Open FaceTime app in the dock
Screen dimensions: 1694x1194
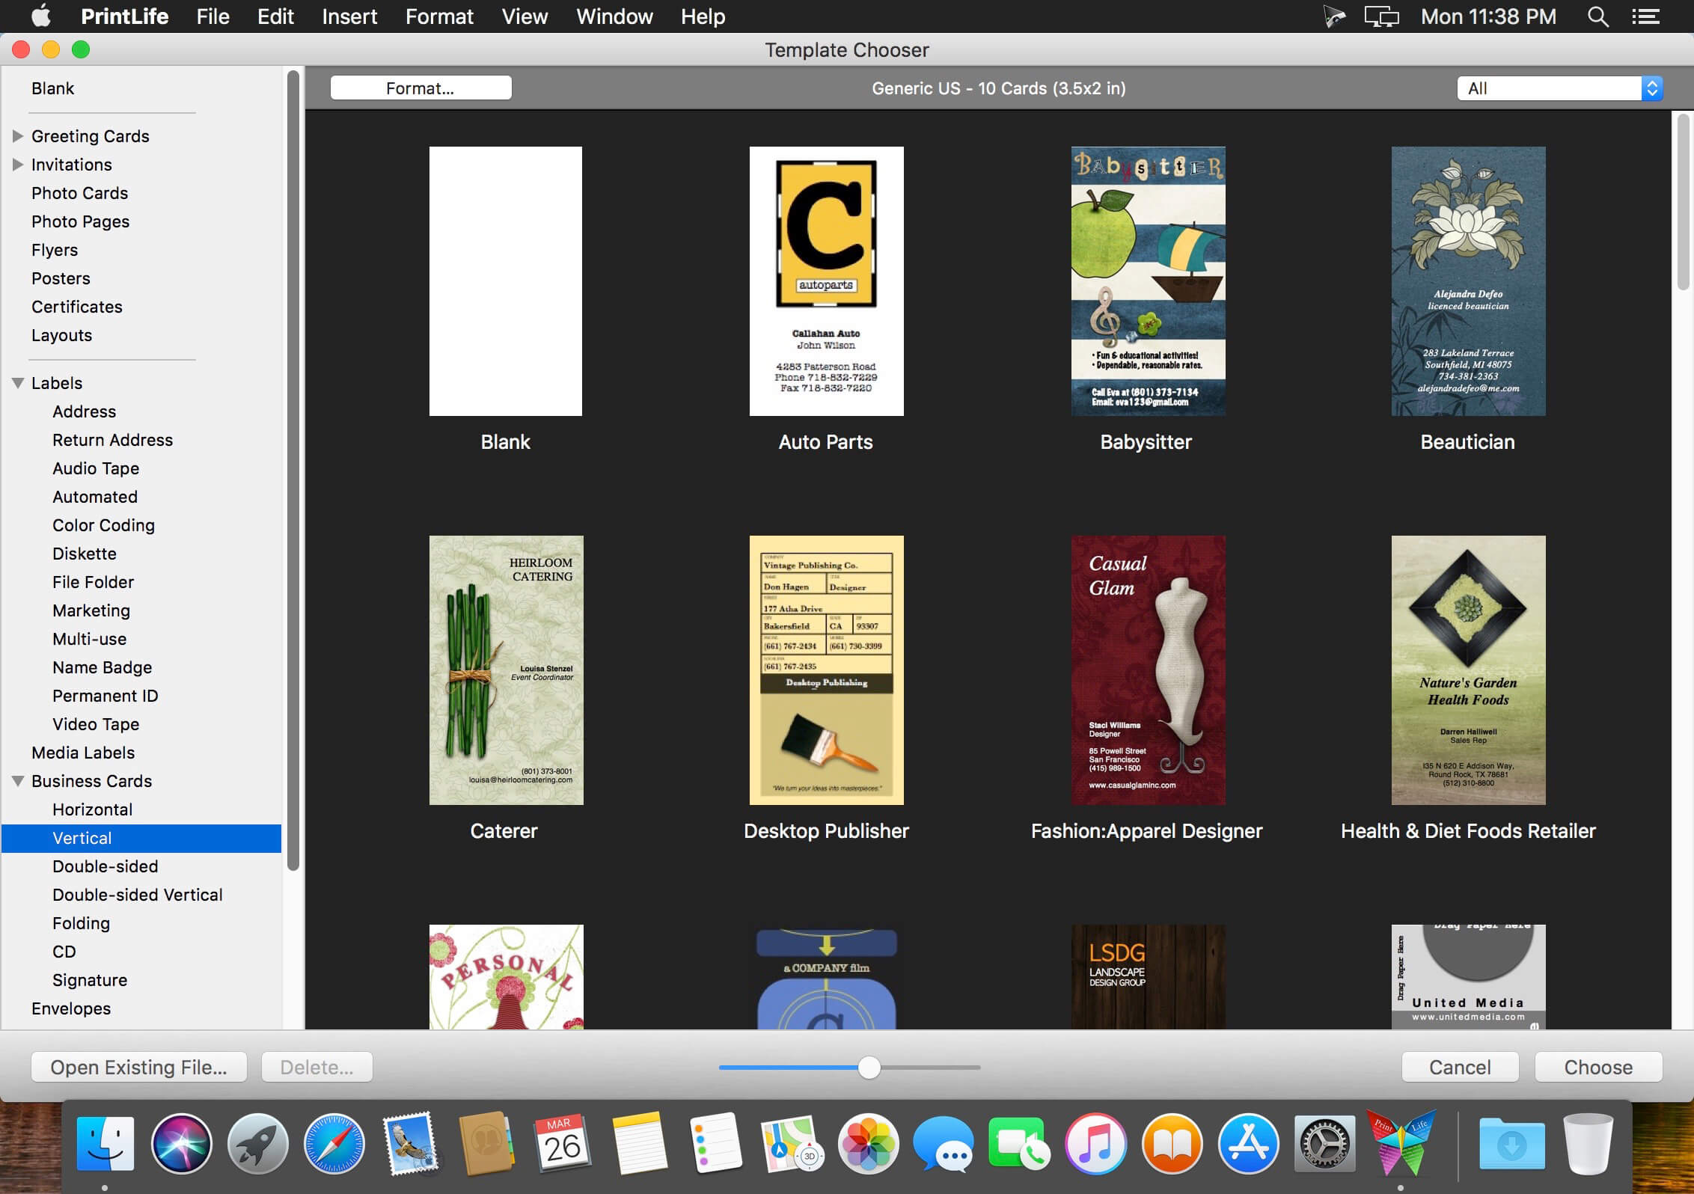tap(1020, 1142)
